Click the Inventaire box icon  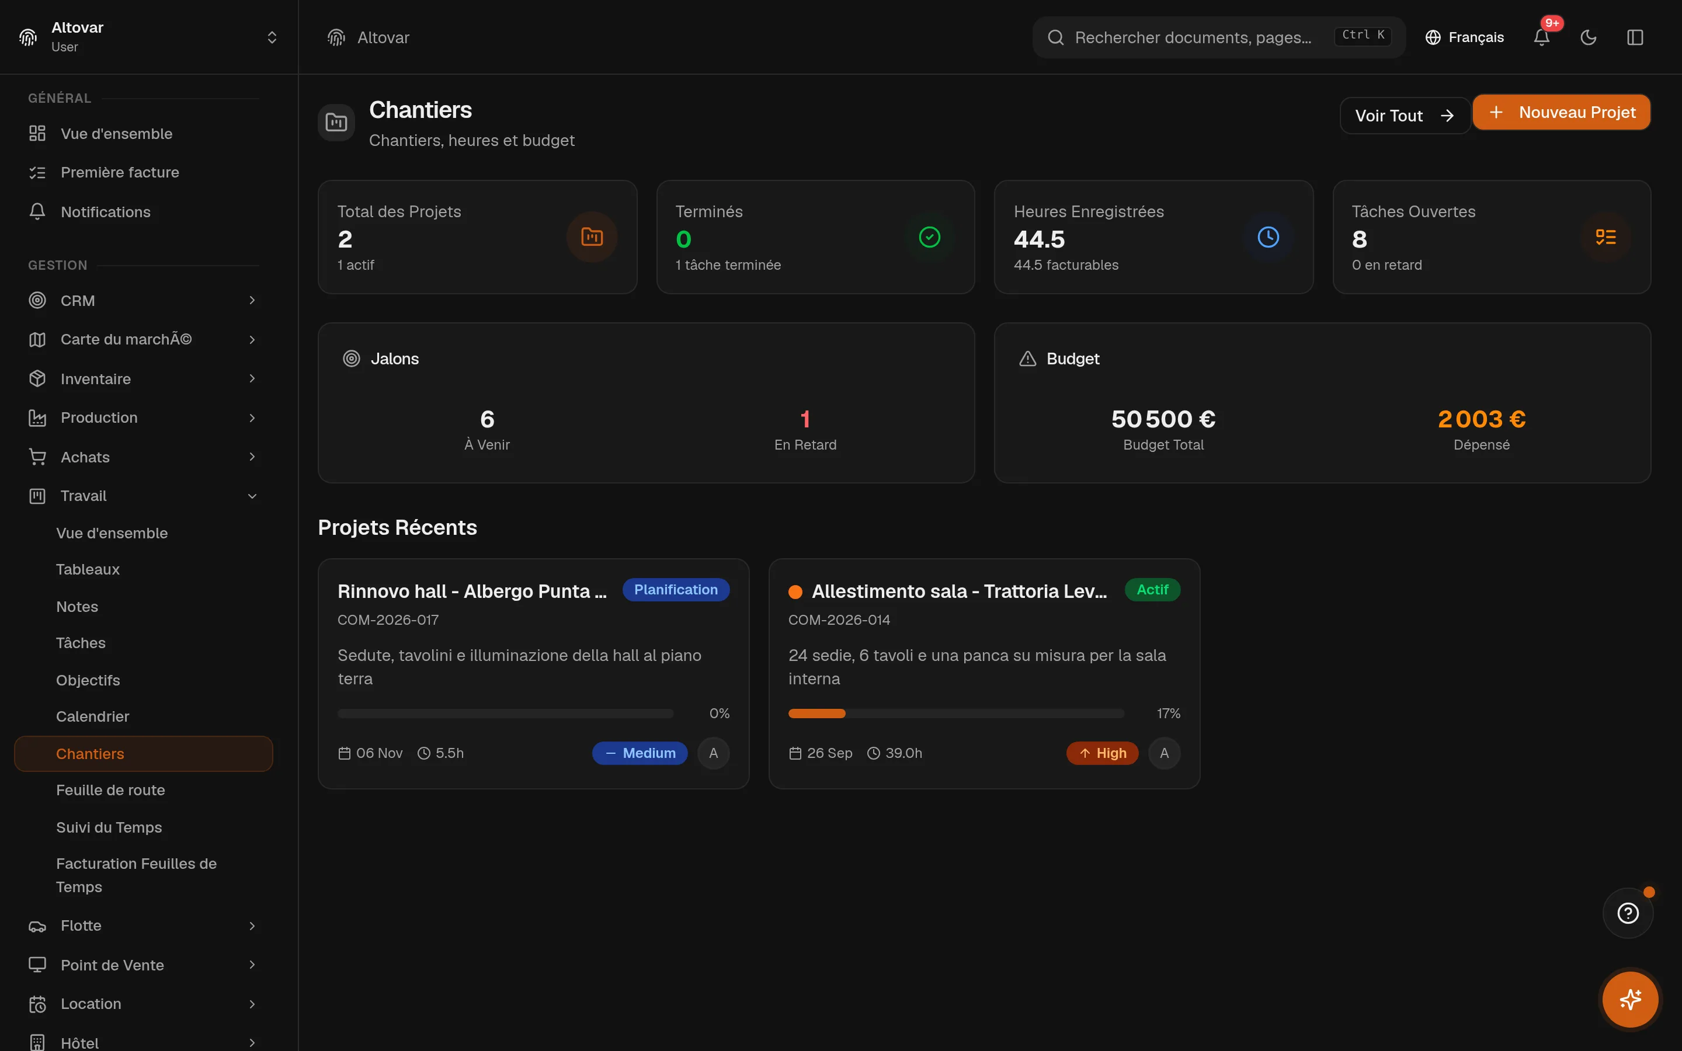pos(37,378)
